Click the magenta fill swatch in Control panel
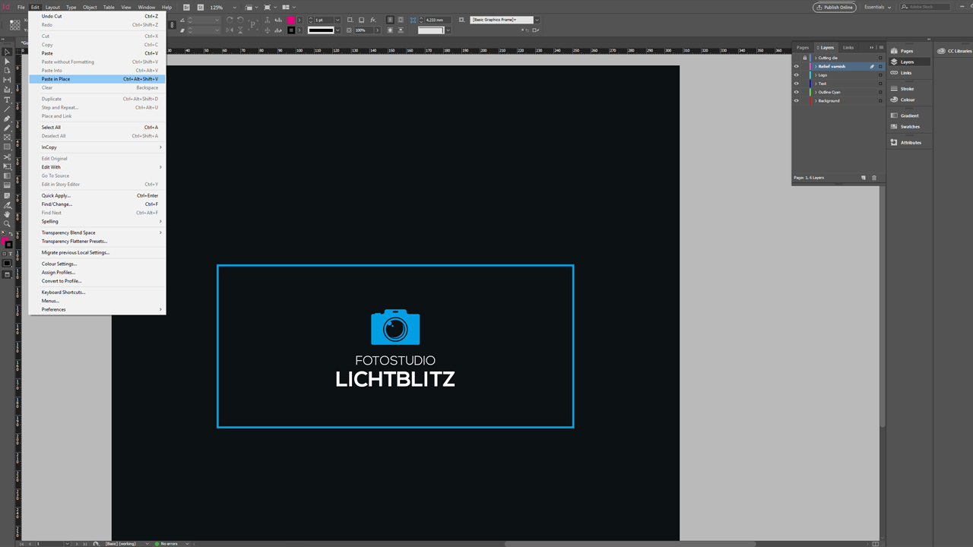973x547 pixels. [291, 20]
